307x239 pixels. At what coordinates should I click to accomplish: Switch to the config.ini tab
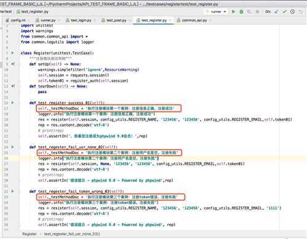(18, 20)
